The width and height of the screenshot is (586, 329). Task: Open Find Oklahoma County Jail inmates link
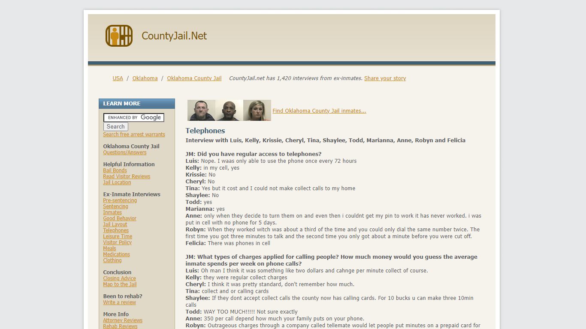click(x=319, y=111)
